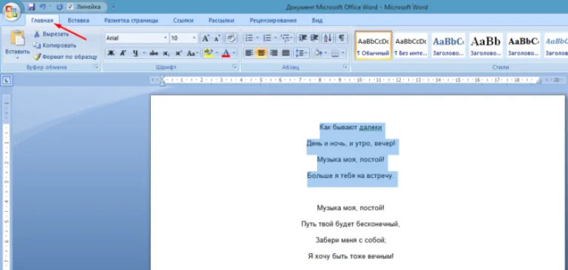
Task: Align text left
Action: [248, 53]
